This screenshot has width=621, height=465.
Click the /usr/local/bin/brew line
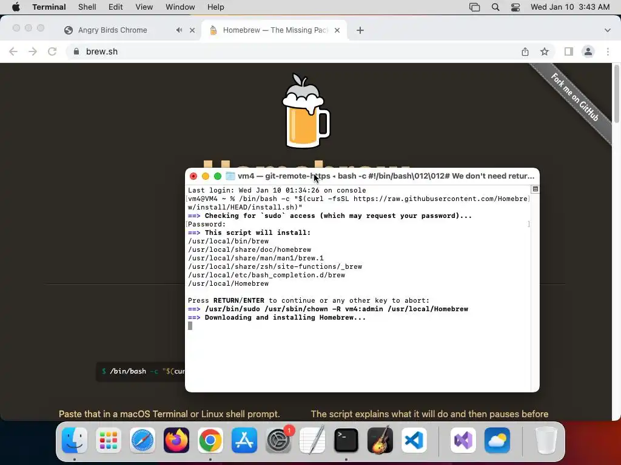(228, 241)
